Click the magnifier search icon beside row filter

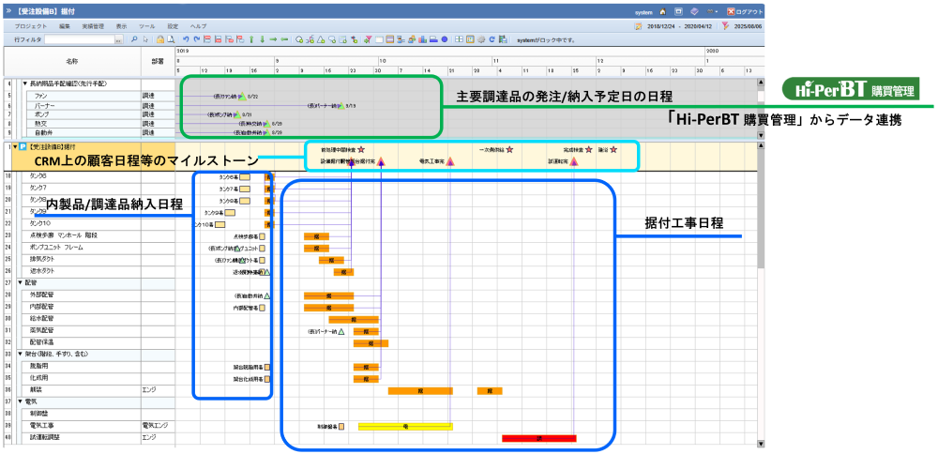tap(134, 40)
